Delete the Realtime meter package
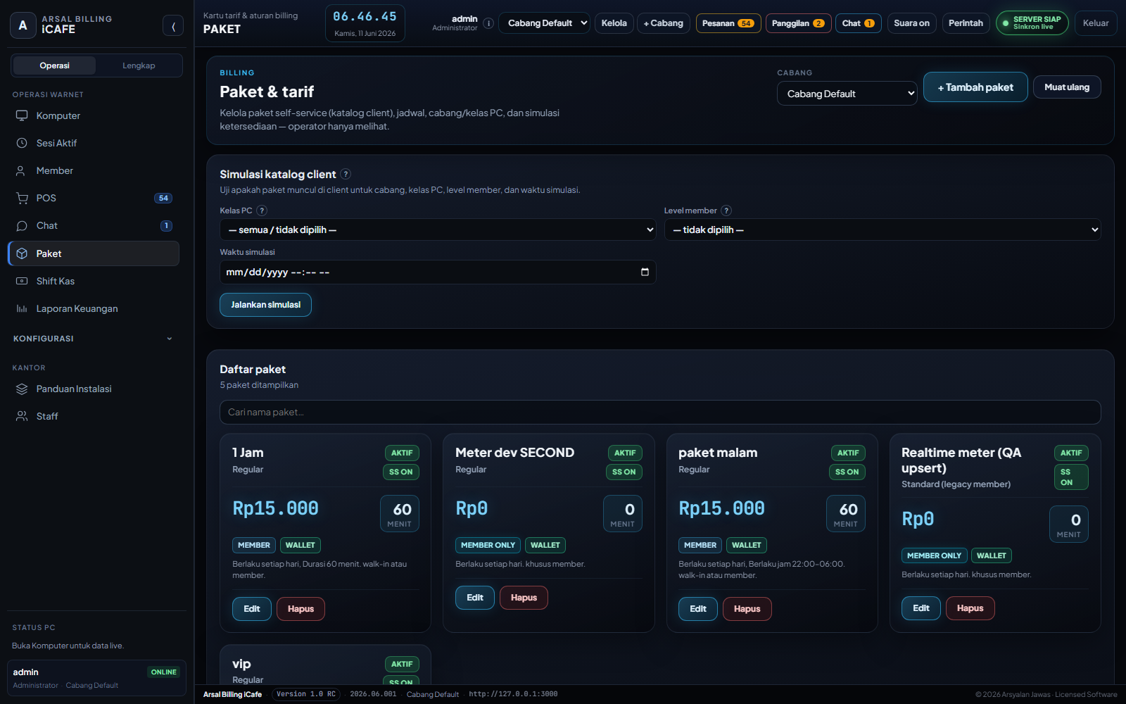Image resolution: width=1126 pixels, height=704 pixels. [970, 608]
